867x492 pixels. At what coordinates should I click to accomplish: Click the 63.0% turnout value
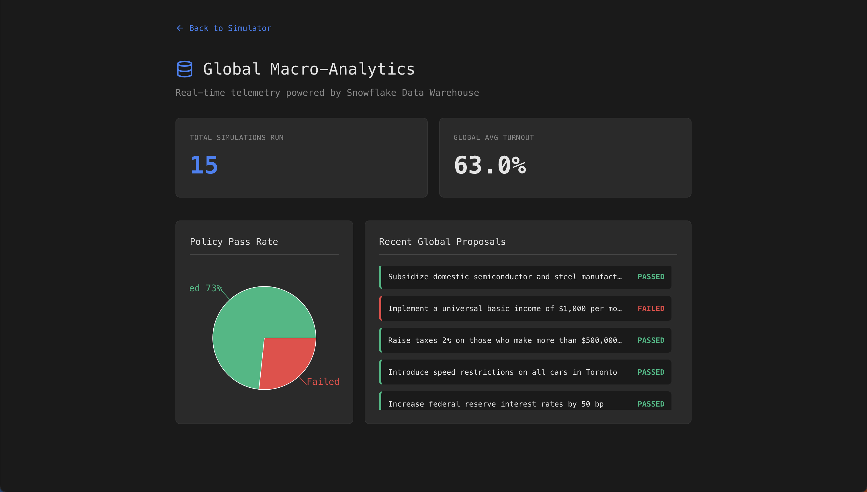[x=490, y=165]
